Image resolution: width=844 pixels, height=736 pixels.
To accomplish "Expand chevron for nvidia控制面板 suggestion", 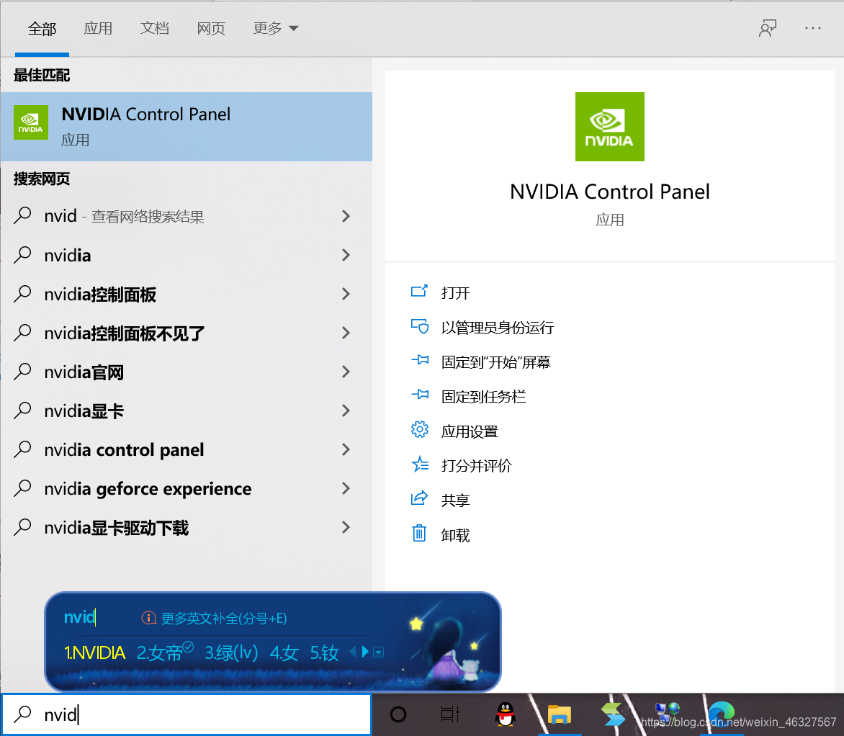I will click(x=346, y=294).
